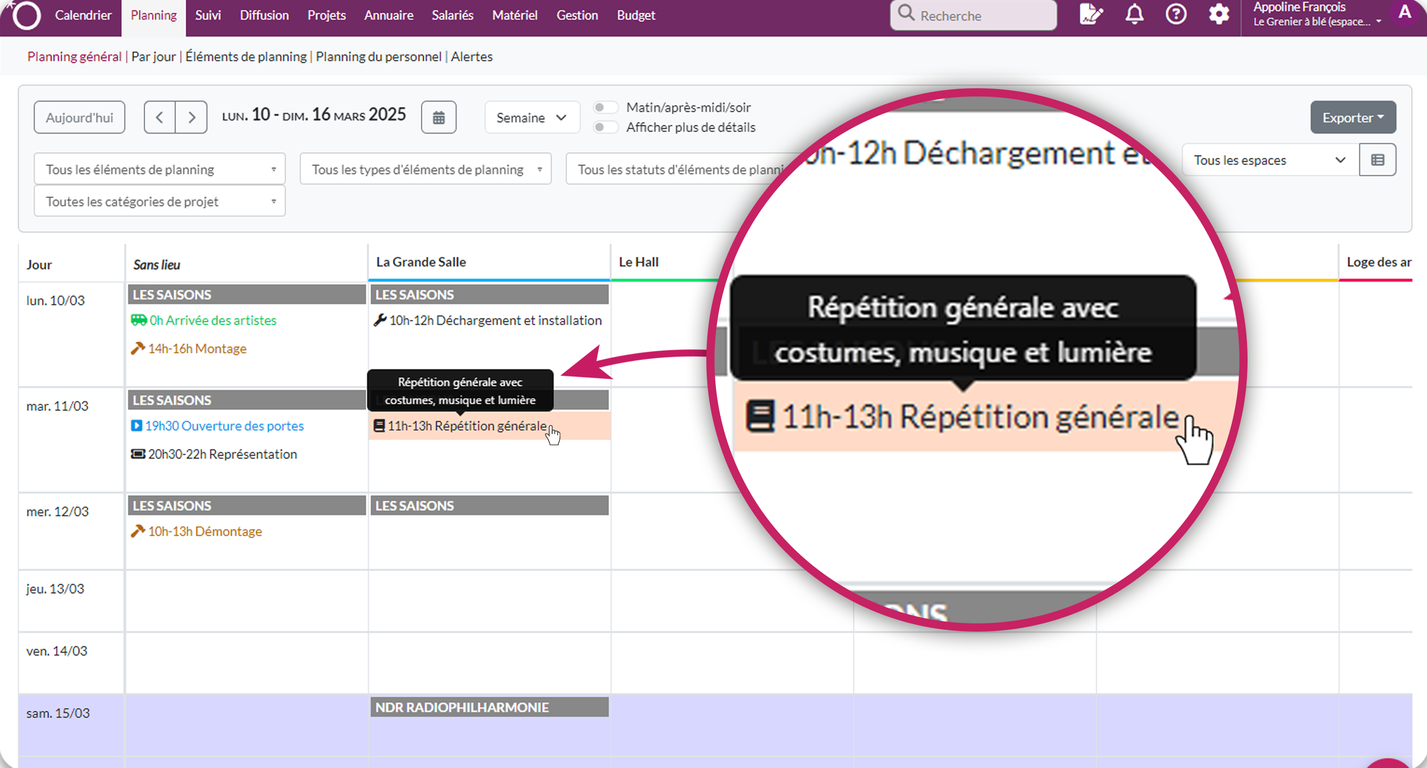Open Tous les types d'éléments de planning dropdown
Image resolution: width=1427 pixels, height=768 pixels.
point(425,169)
